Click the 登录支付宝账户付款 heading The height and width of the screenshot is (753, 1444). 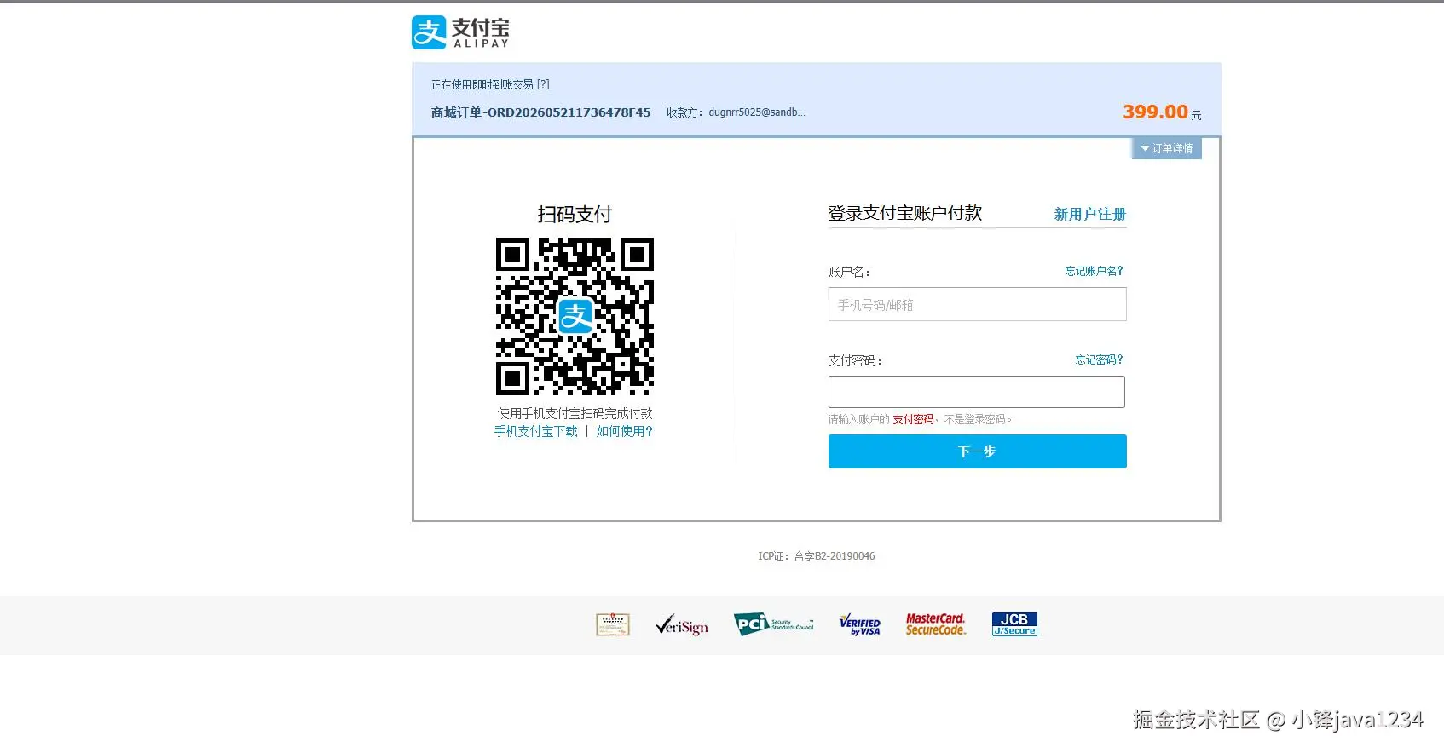[x=904, y=213]
